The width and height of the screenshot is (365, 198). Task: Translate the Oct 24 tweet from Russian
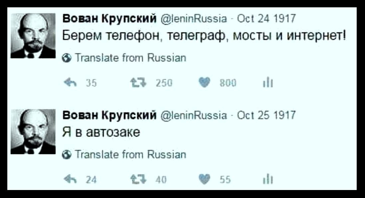[130, 58]
